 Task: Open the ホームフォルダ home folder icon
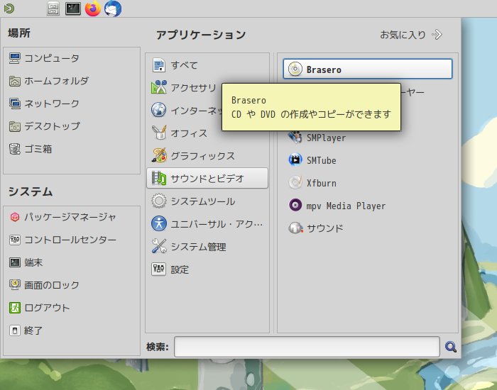coord(15,81)
